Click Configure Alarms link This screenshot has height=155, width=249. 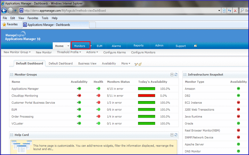115,52
